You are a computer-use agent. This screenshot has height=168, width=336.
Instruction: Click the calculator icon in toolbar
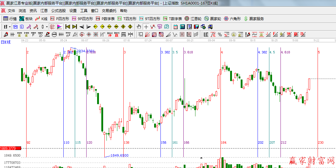pos(182,27)
